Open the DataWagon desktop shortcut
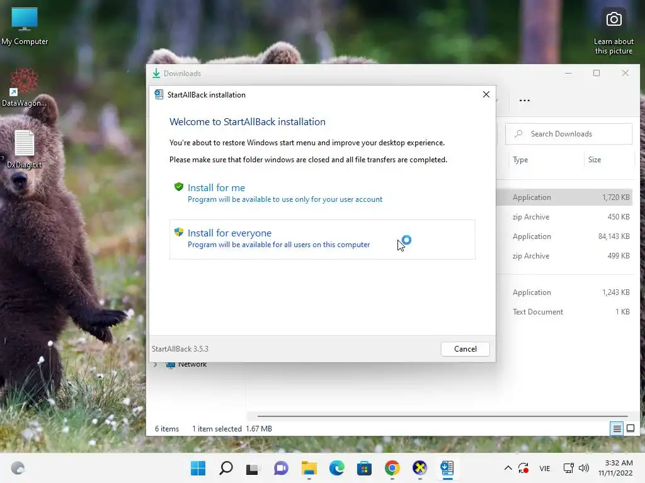The width and height of the screenshot is (645, 483). click(25, 87)
